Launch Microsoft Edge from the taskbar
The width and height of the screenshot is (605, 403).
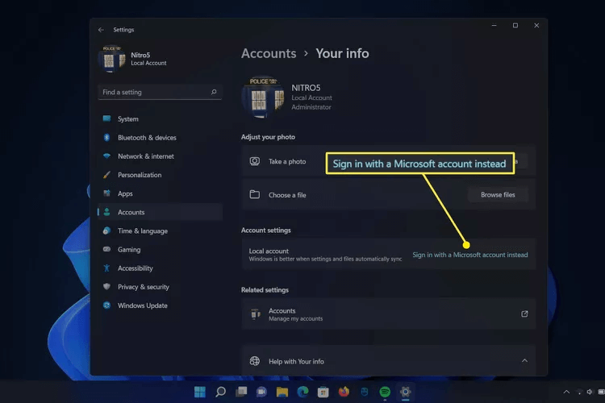pos(302,392)
